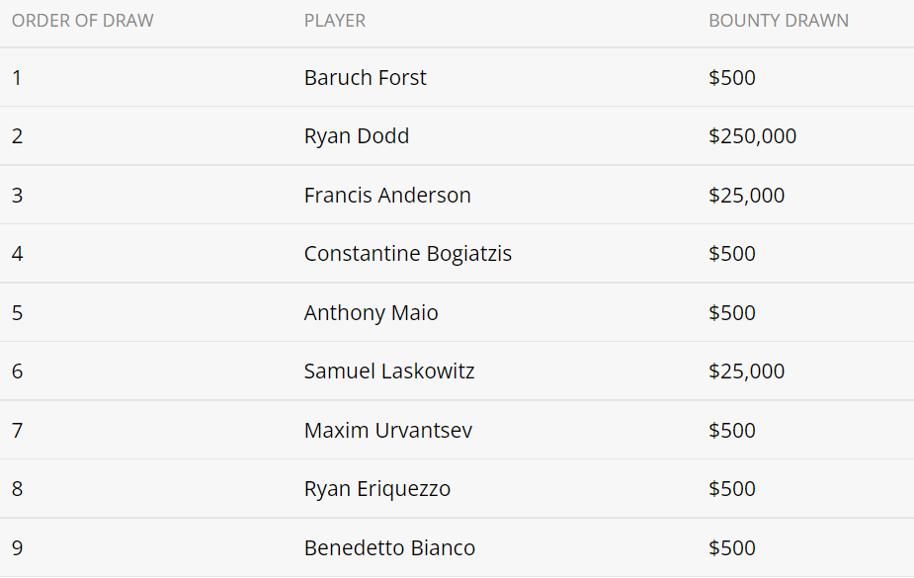Click on Samuel Laskowitz
The height and width of the screenshot is (578, 914).
pyautogui.click(x=389, y=372)
